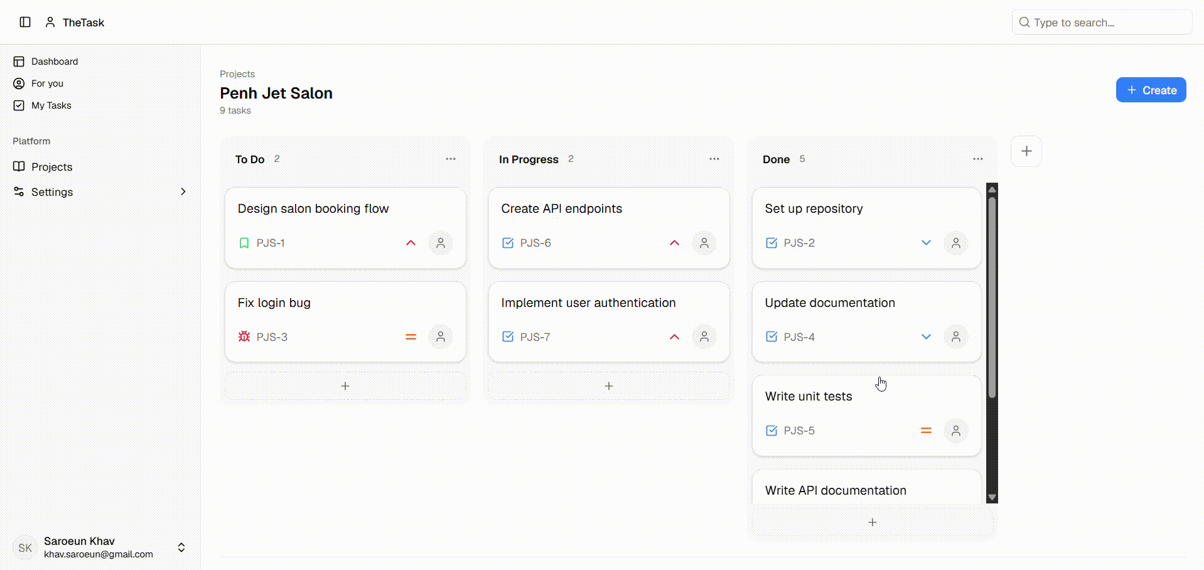Image resolution: width=1204 pixels, height=570 pixels.
Task: Click the bug icon on PJS-3
Action: click(244, 336)
